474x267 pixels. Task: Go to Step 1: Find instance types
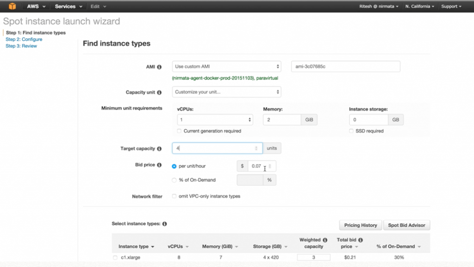pyautogui.click(x=36, y=32)
